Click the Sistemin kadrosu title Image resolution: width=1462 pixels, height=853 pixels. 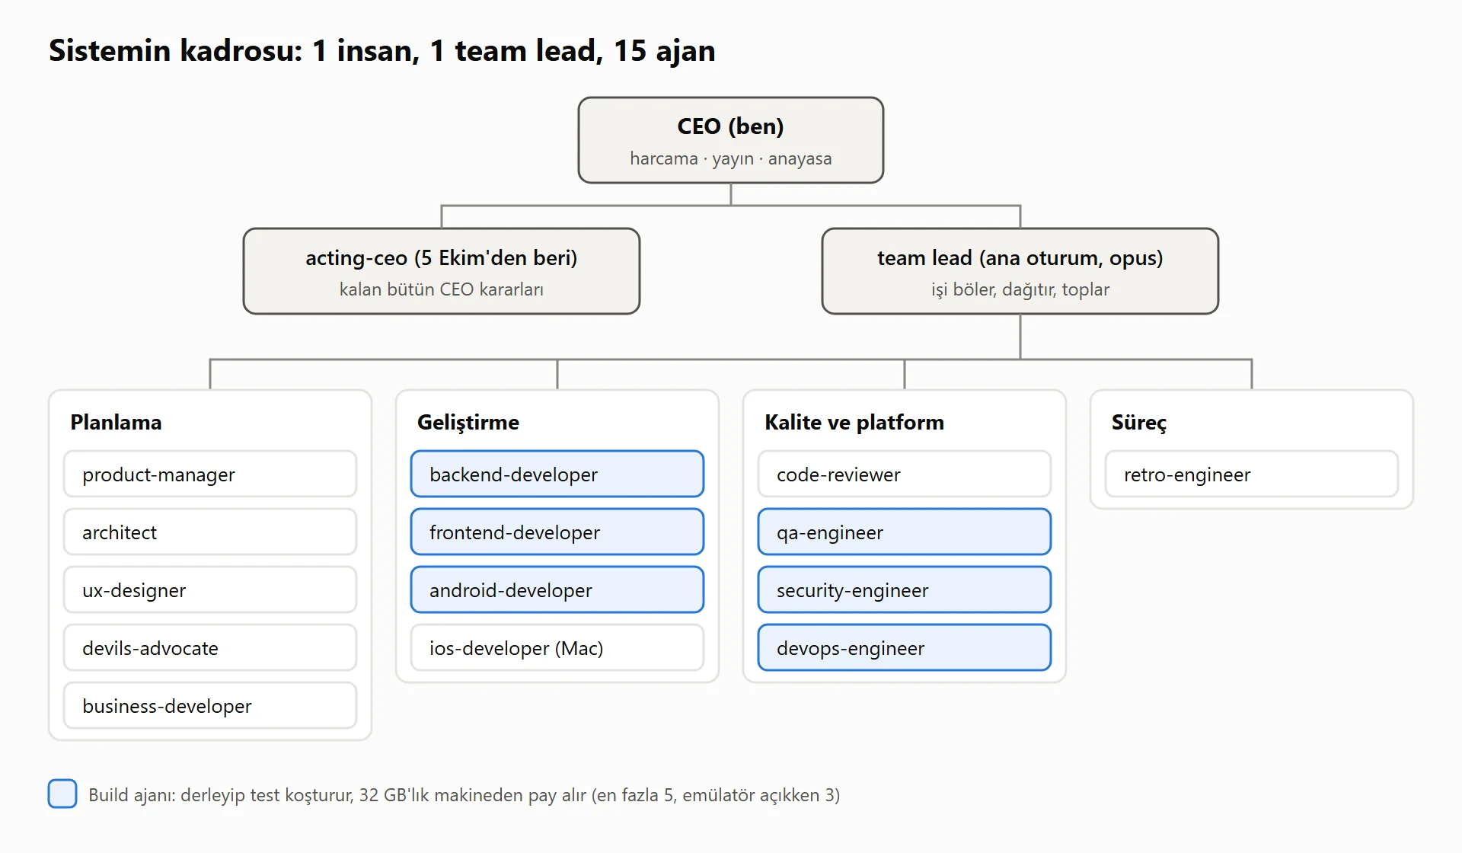click(382, 51)
